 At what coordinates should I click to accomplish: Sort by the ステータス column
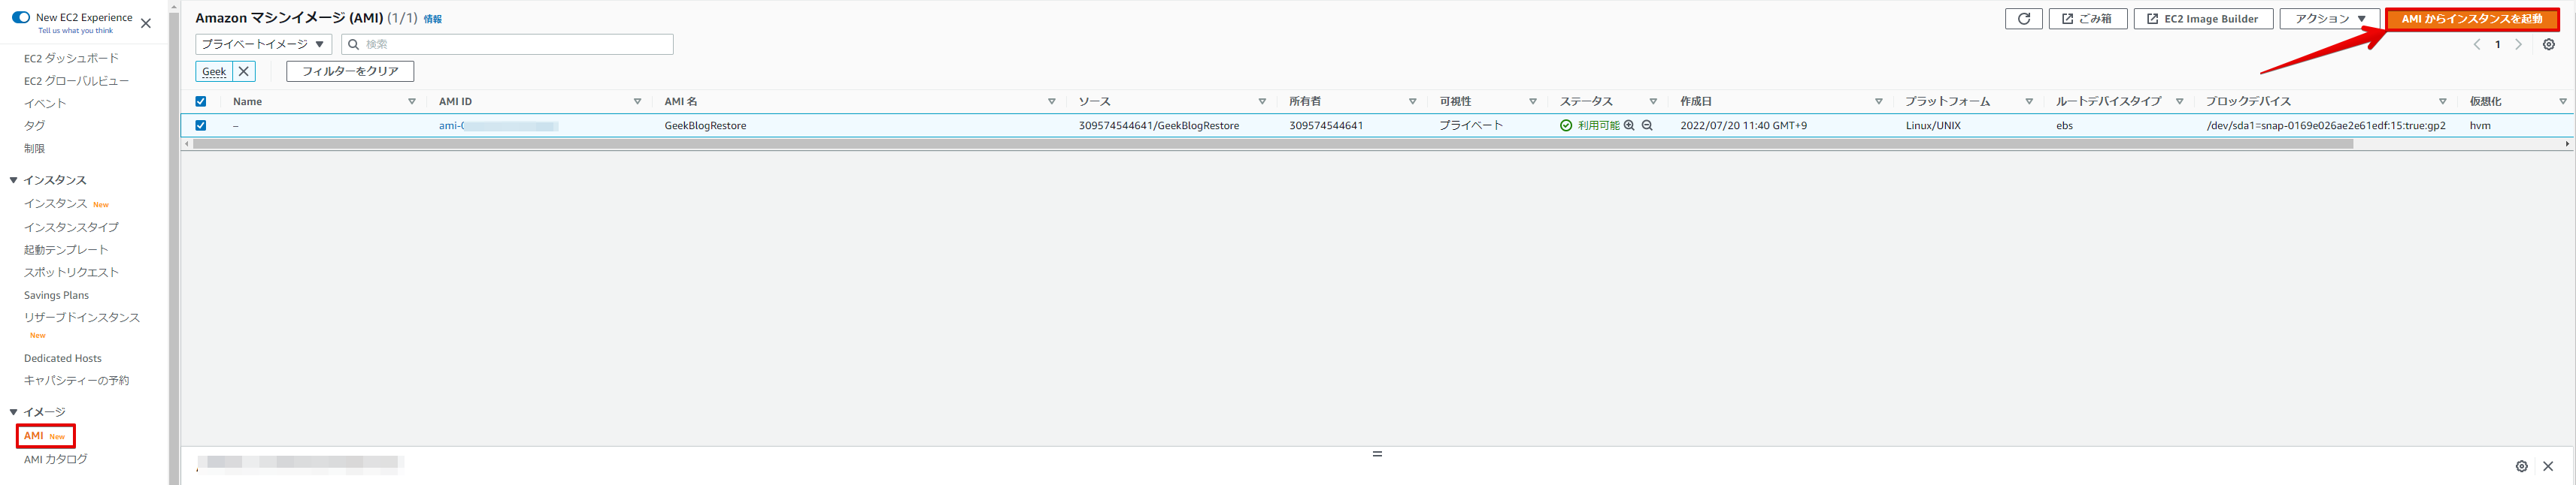(1653, 102)
